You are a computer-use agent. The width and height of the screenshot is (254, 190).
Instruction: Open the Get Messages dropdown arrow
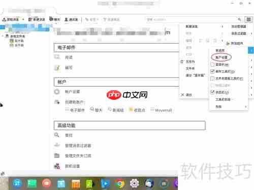[23, 19]
